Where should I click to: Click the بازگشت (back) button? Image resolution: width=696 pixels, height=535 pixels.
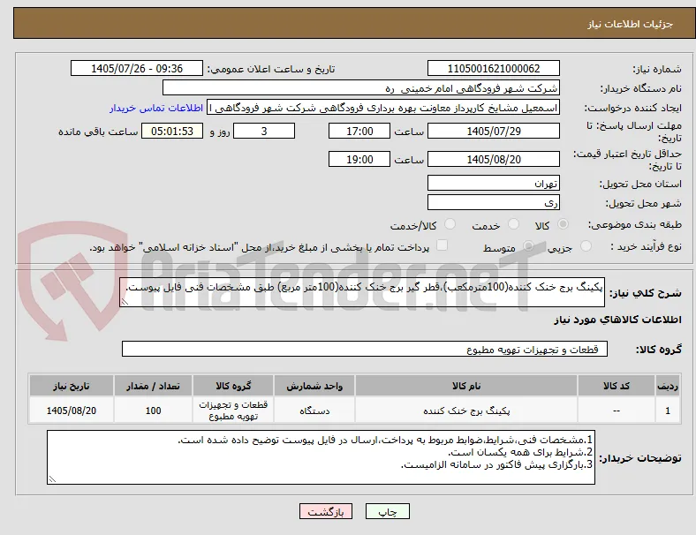(326, 511)
